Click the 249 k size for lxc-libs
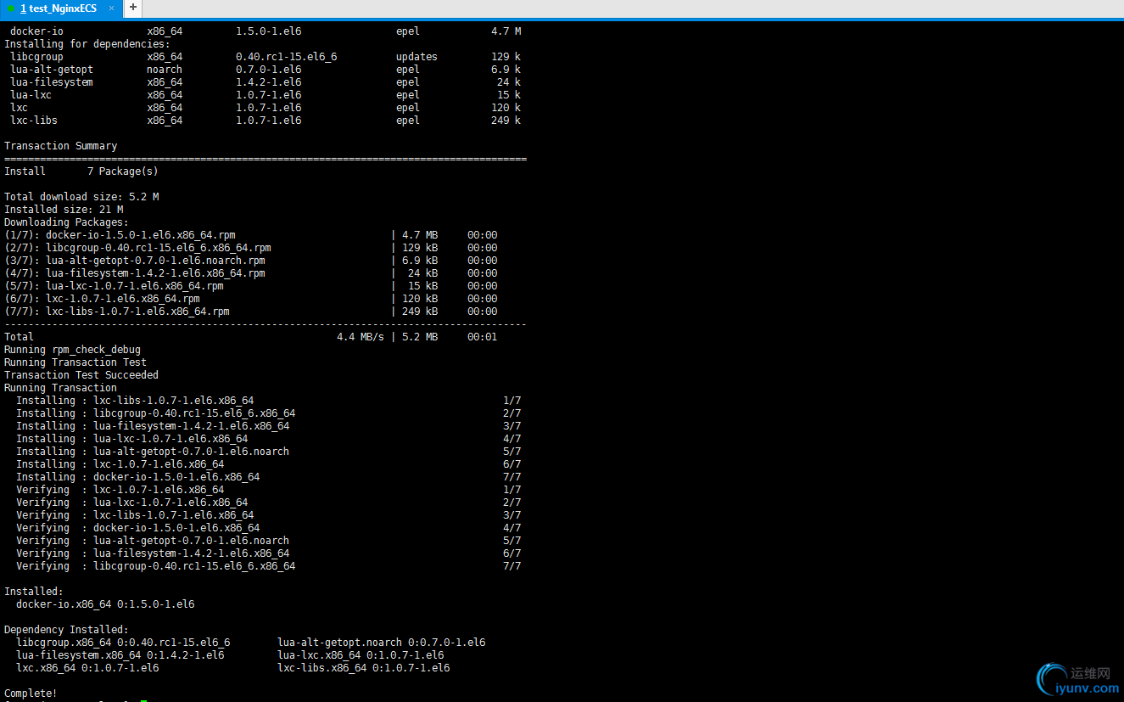Image resolution: width=1124 pixels, height=702 pixels. 506,121
